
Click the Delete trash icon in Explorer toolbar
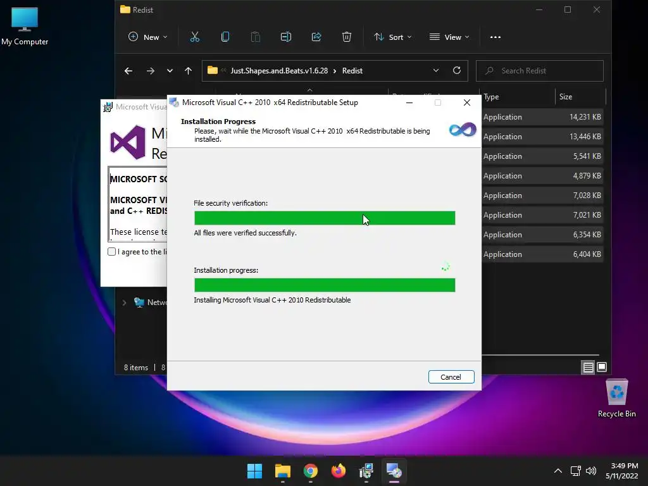(x=347, y=37)
